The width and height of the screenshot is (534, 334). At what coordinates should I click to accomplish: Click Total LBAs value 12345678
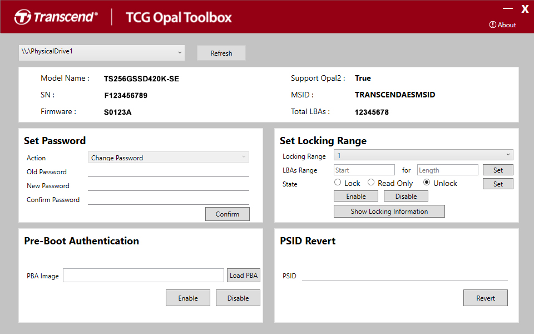coord(372,112)
